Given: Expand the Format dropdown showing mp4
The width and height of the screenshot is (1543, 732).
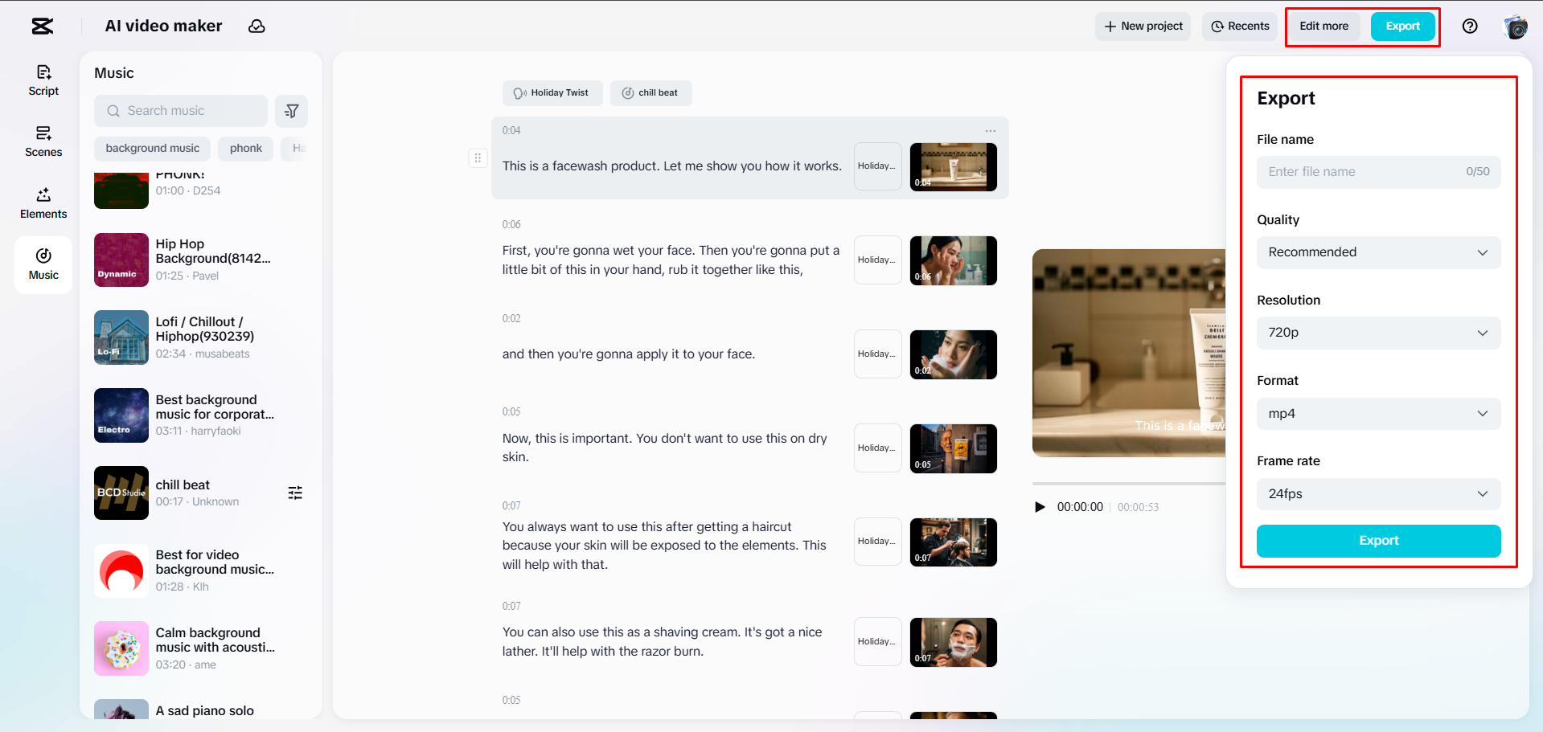Looking at the screenshot, I should point(1377,413).
